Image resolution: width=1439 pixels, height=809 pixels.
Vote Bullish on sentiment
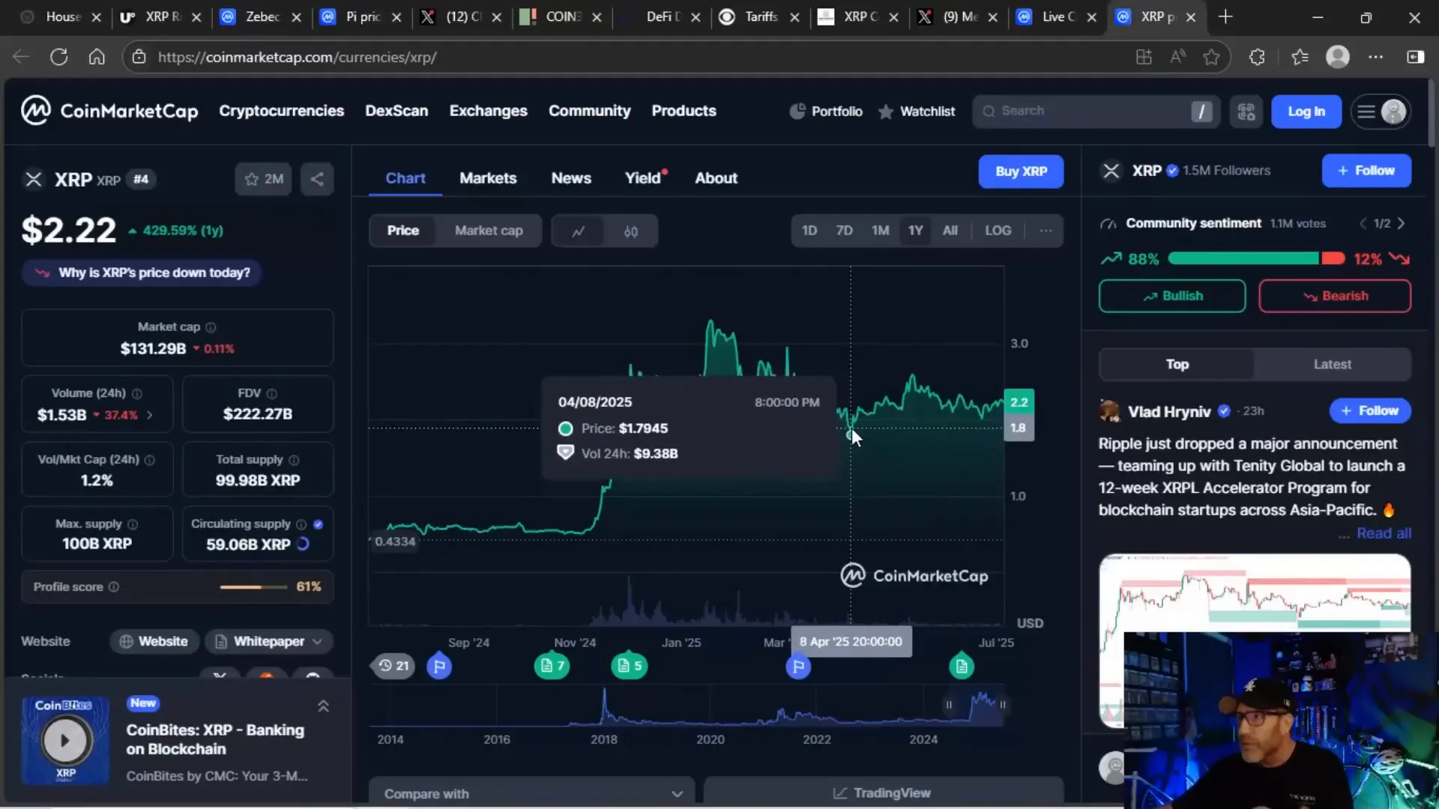tap(1172, 296)
